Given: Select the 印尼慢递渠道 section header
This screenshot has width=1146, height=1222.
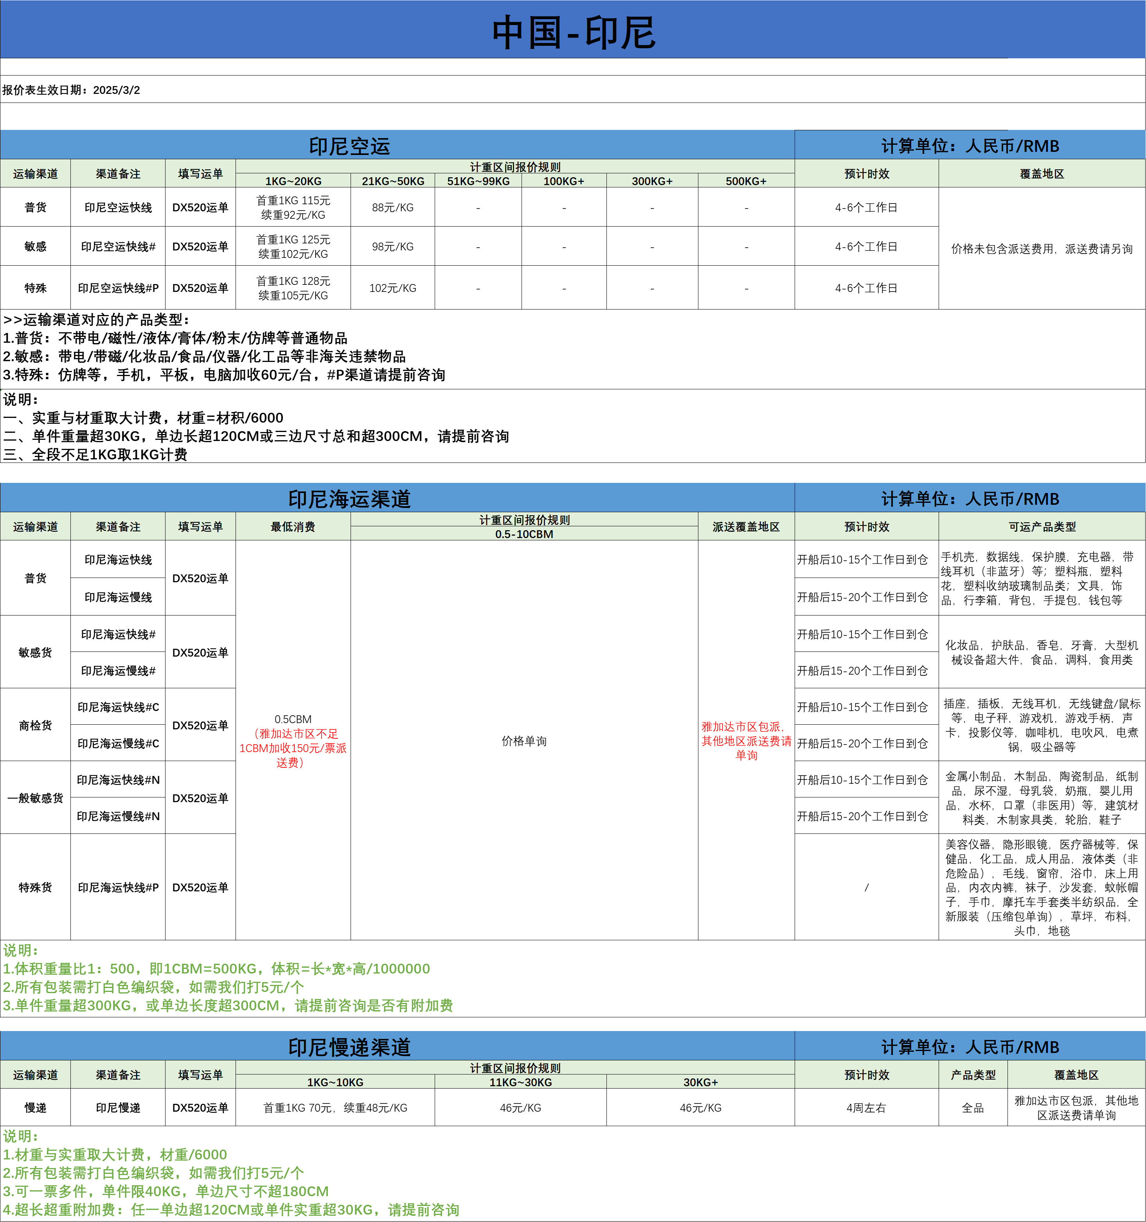Looking at the screenshot, I should pos(349,1047).
